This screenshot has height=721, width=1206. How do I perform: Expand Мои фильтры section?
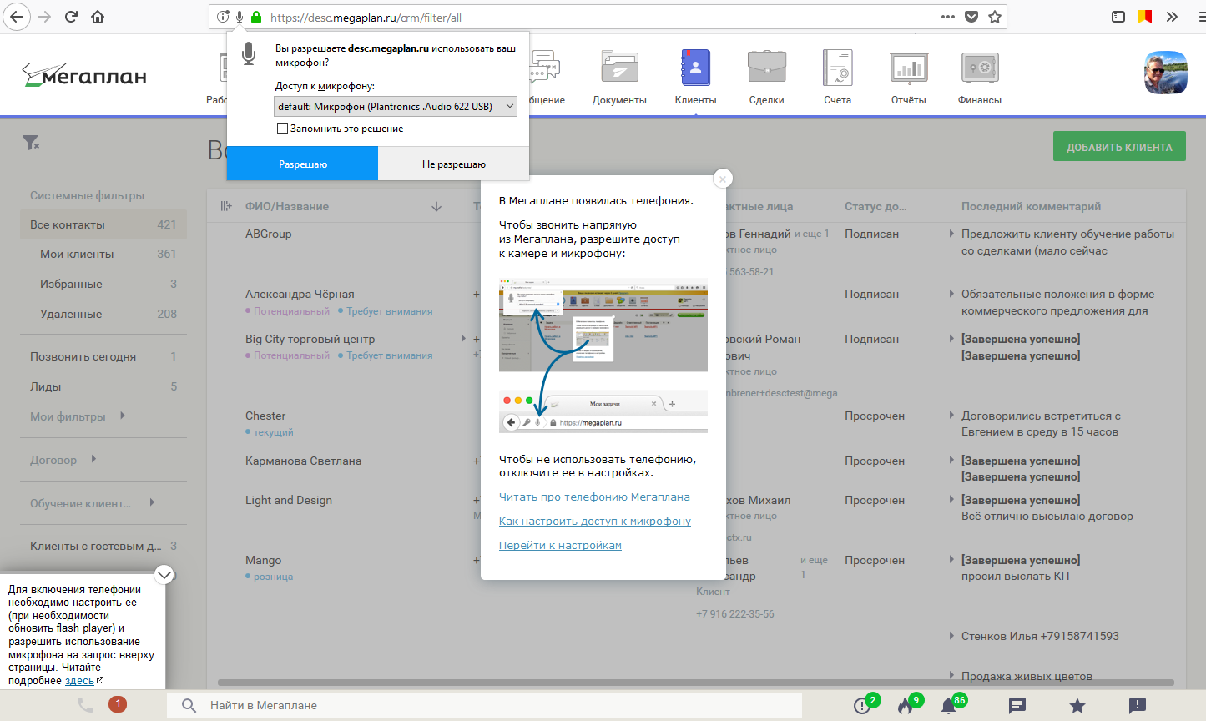click(123, 416)
